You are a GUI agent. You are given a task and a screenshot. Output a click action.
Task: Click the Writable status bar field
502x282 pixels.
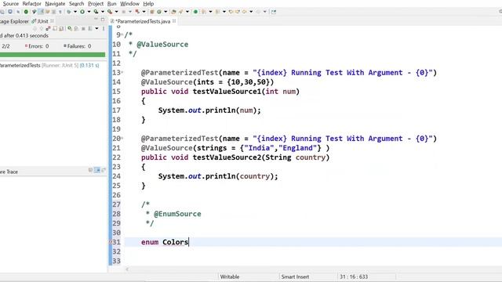click(x=230, y=277)
